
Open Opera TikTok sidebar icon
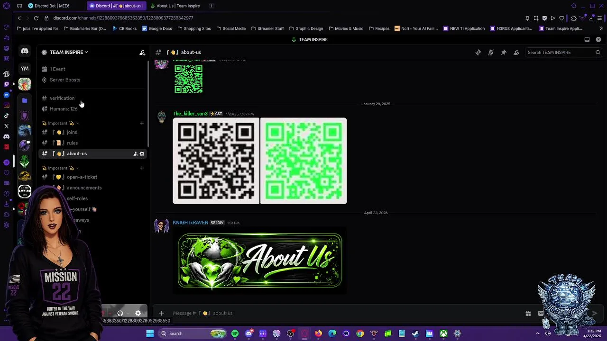click(x=6, y=116)
